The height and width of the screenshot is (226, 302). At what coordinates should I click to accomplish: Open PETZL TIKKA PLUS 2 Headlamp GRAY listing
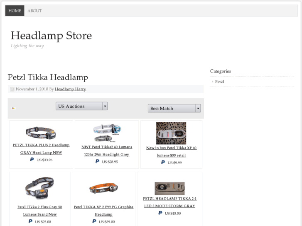click(41, 149)
